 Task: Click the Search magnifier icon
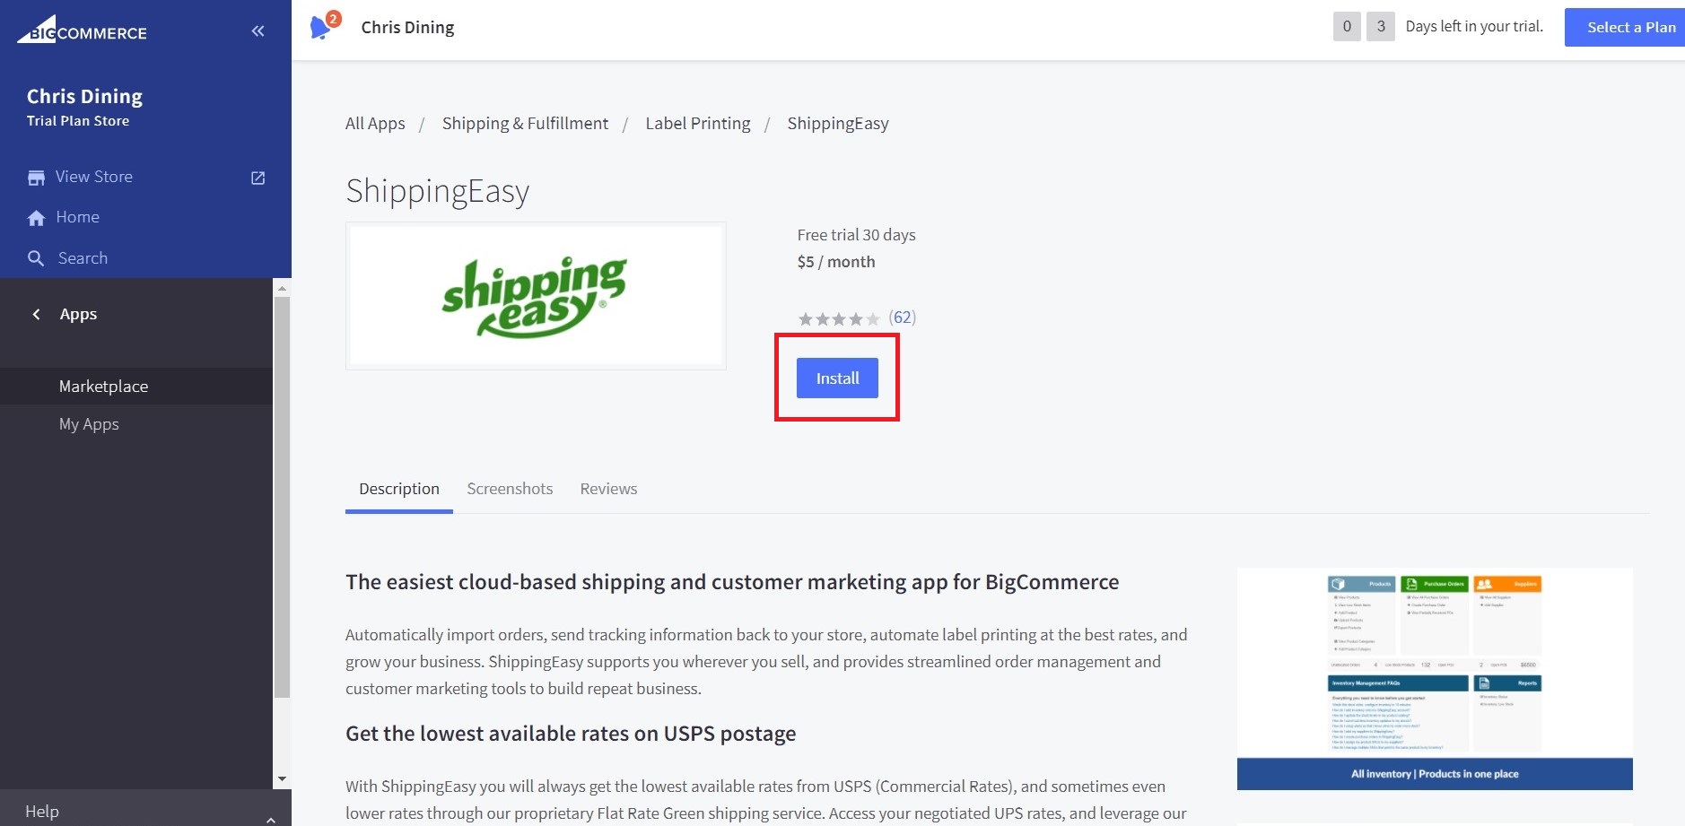pos(36,258)
